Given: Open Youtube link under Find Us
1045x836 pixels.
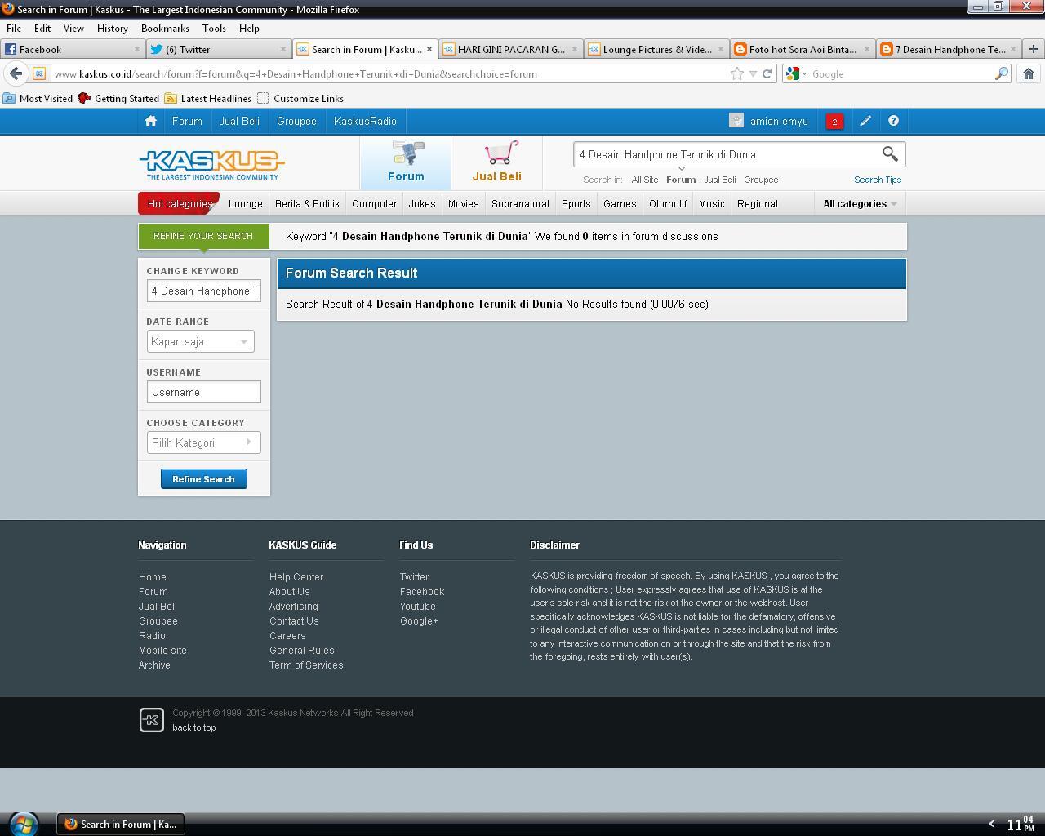Looking at the screenshot, I should (x=418, y=606).
